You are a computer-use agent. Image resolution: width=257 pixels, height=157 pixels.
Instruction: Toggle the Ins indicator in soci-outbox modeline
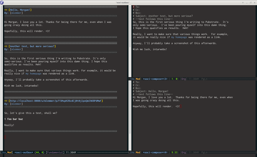pos(4,153)
